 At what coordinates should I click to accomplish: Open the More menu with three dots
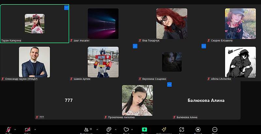[x=215, y=129]
